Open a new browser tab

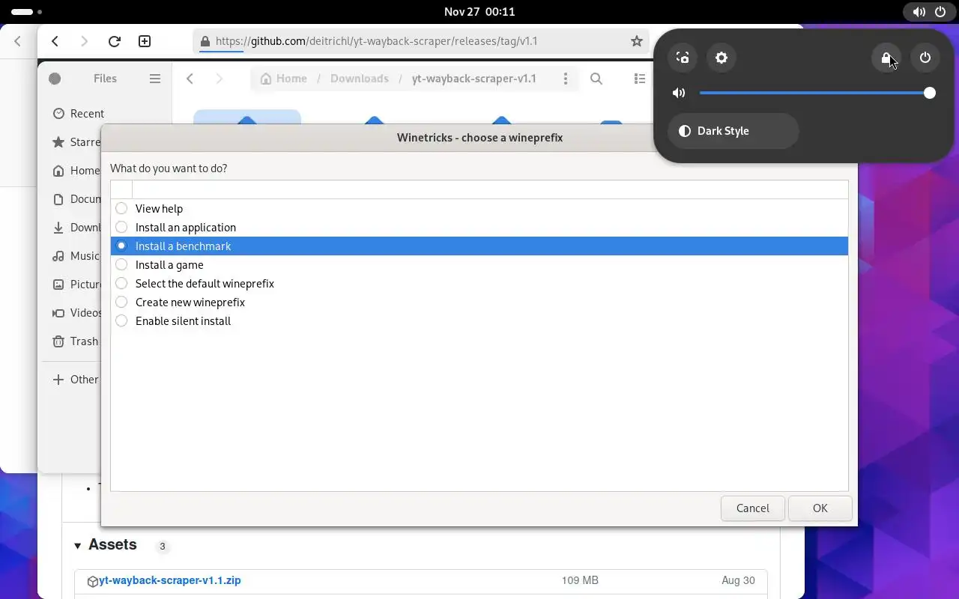145,41
